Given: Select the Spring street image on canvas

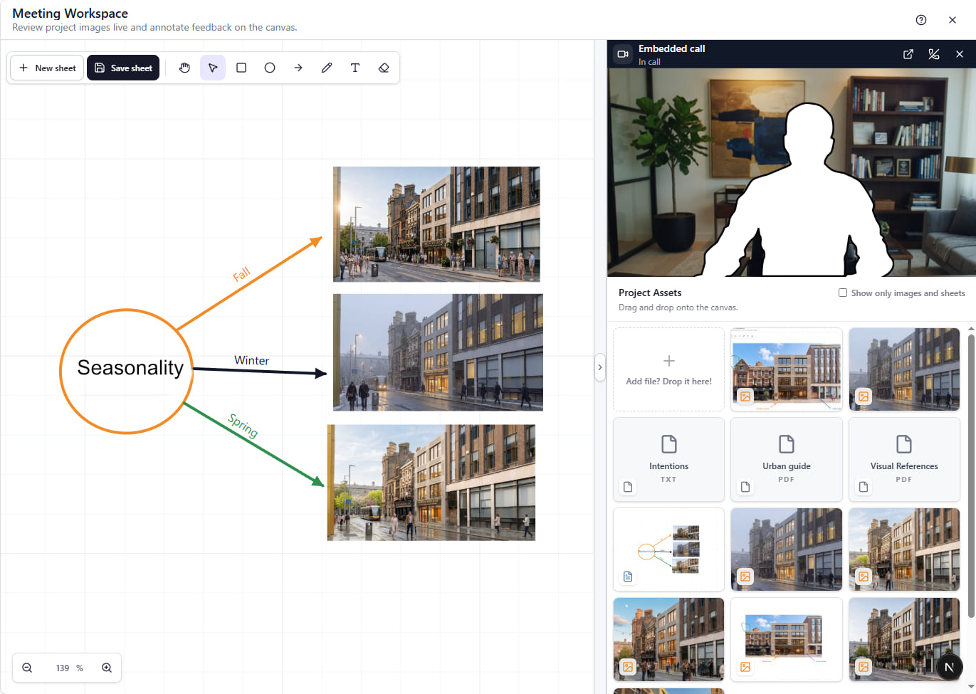Looking at the screenshot, I should pos(431,483).
